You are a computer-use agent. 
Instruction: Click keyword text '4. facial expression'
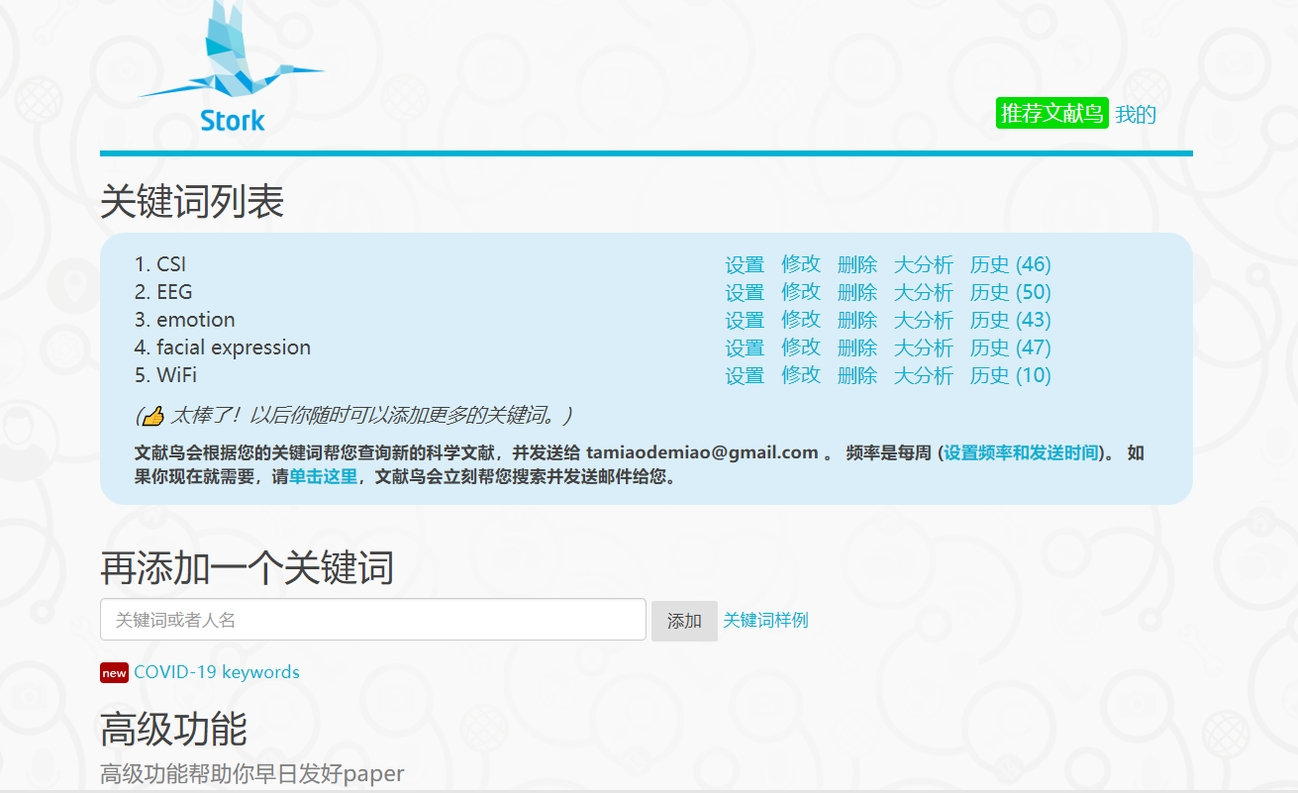(x=223, y=347)
